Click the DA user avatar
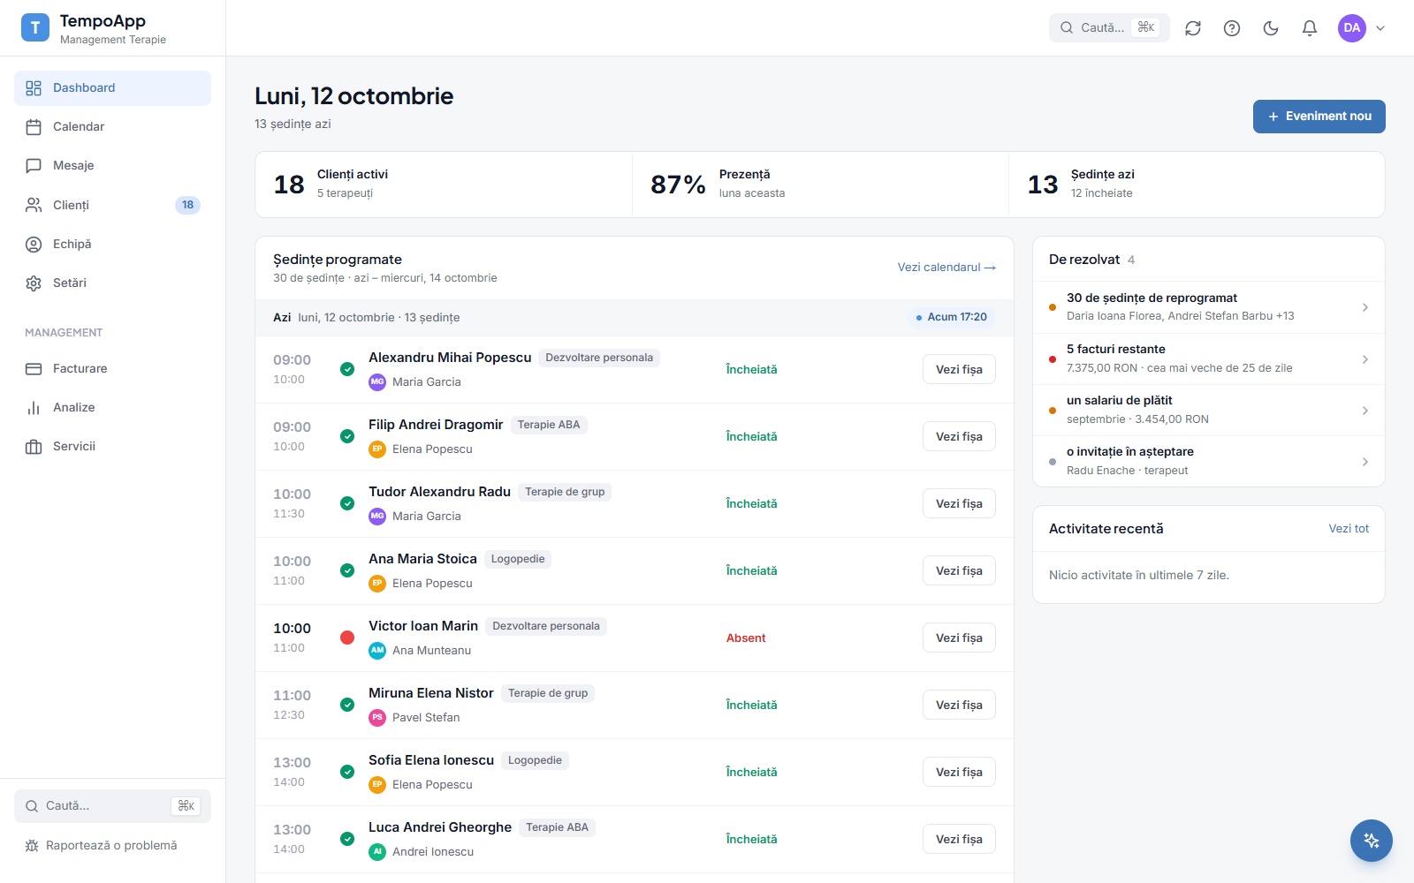1414x883 pixels. (1352, 28)
